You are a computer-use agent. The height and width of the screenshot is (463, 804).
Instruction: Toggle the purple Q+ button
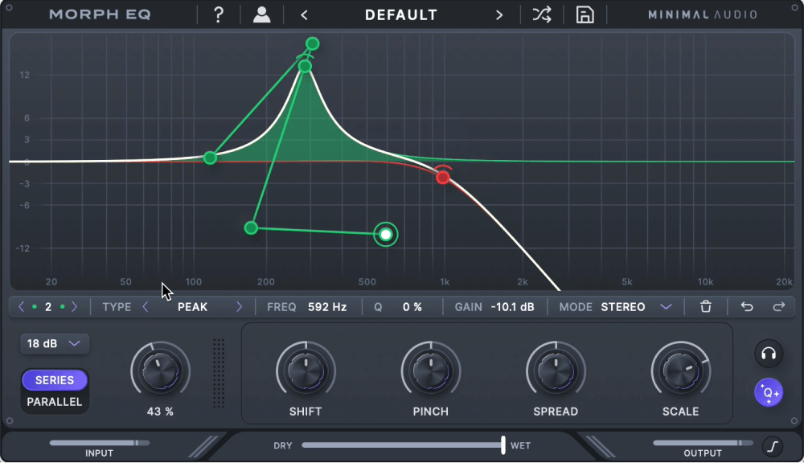coord(769,393)
